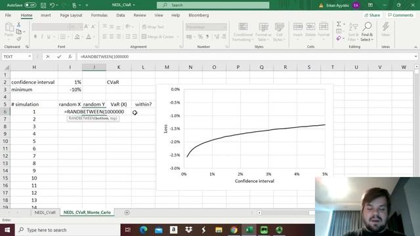Click the Share button
Screen dimensions: 420x236
click(372, 15)
